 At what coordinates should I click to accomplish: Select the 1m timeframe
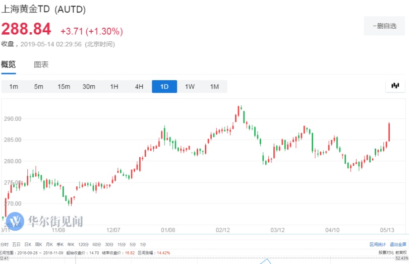14,87
